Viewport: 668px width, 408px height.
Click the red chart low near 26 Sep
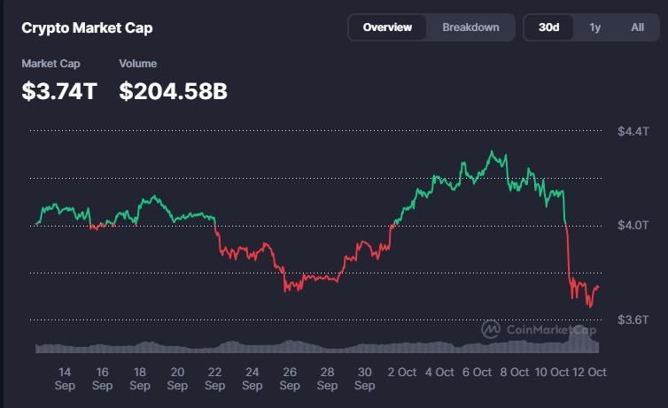(286, 289)
